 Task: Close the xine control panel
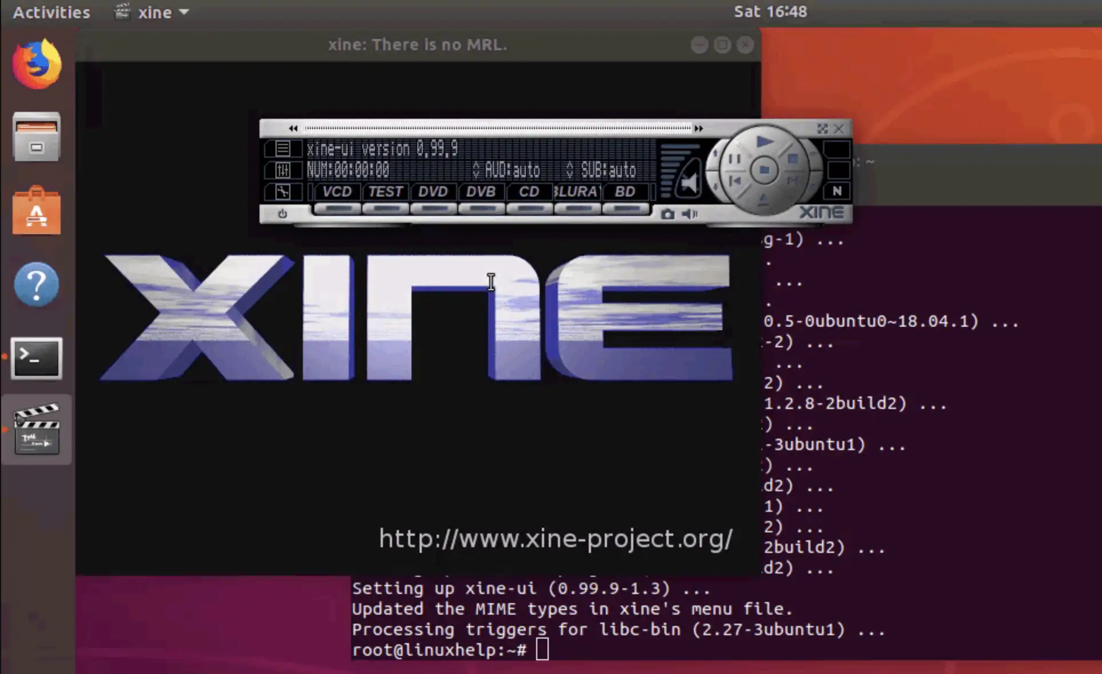pyautogui.click(x=839, y=129)
